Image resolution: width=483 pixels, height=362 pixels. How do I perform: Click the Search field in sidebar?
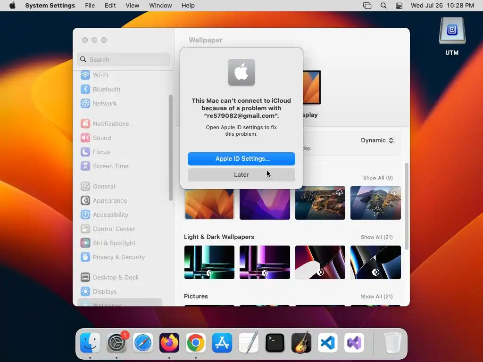(123, 59)
